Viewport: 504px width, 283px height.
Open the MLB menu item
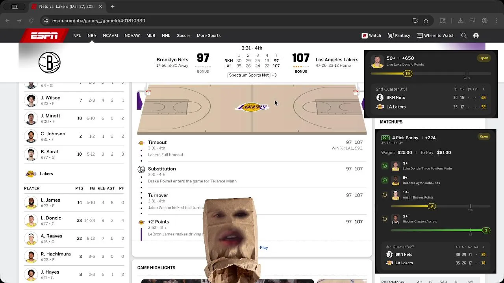click(x=151, y=35)
